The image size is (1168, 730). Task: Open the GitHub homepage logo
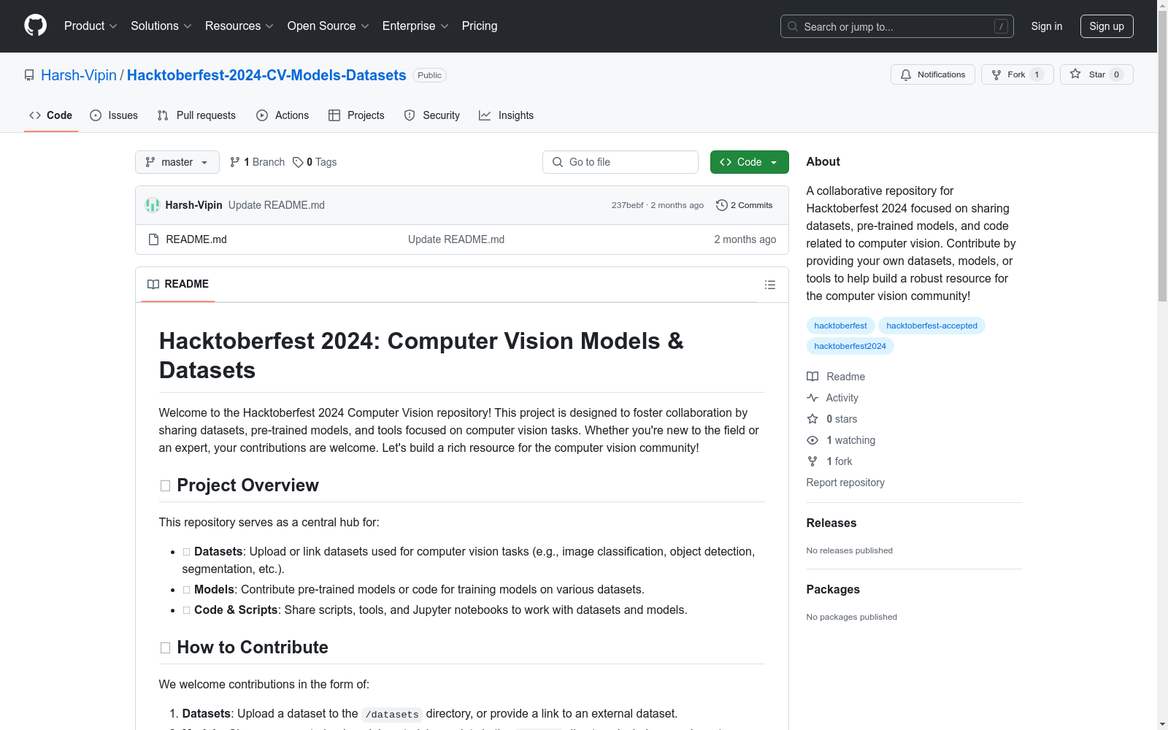(35, 26)
